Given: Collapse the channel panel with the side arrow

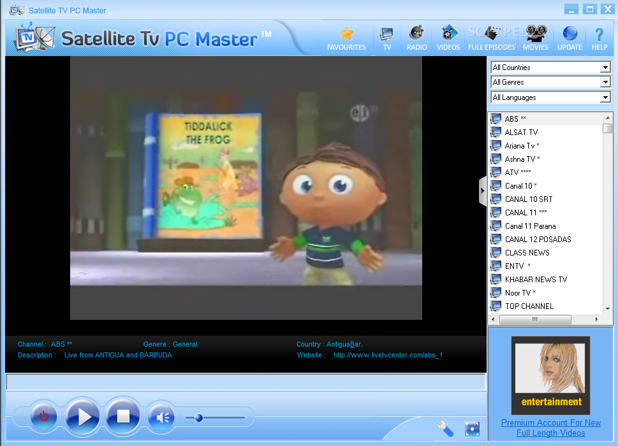Looking at the screenshot, I should [482, 191].
